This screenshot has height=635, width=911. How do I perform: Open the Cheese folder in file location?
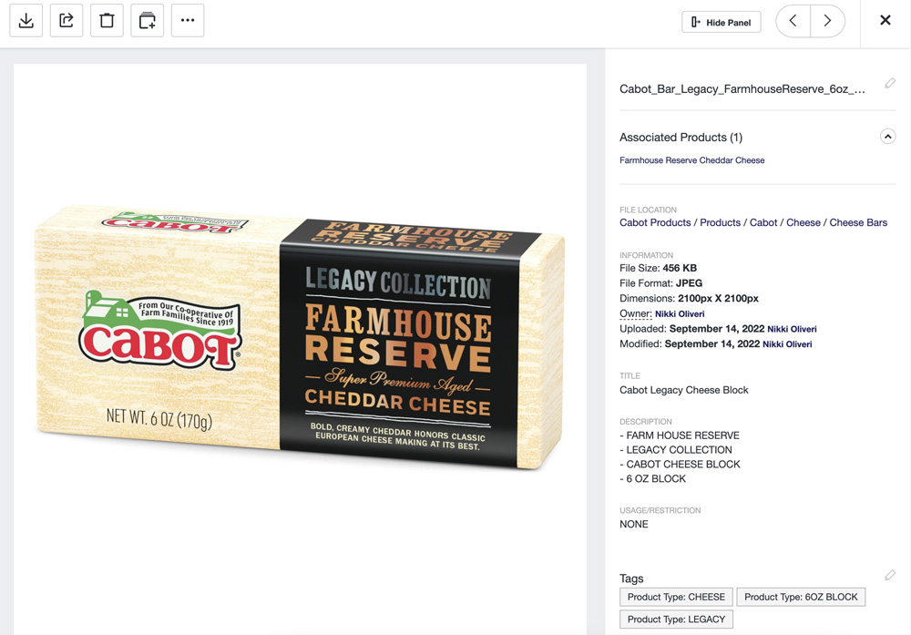(803, 222)
